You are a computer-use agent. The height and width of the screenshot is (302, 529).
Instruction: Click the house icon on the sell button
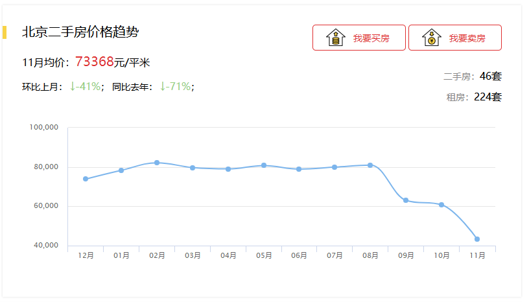[x=431, y=38]
